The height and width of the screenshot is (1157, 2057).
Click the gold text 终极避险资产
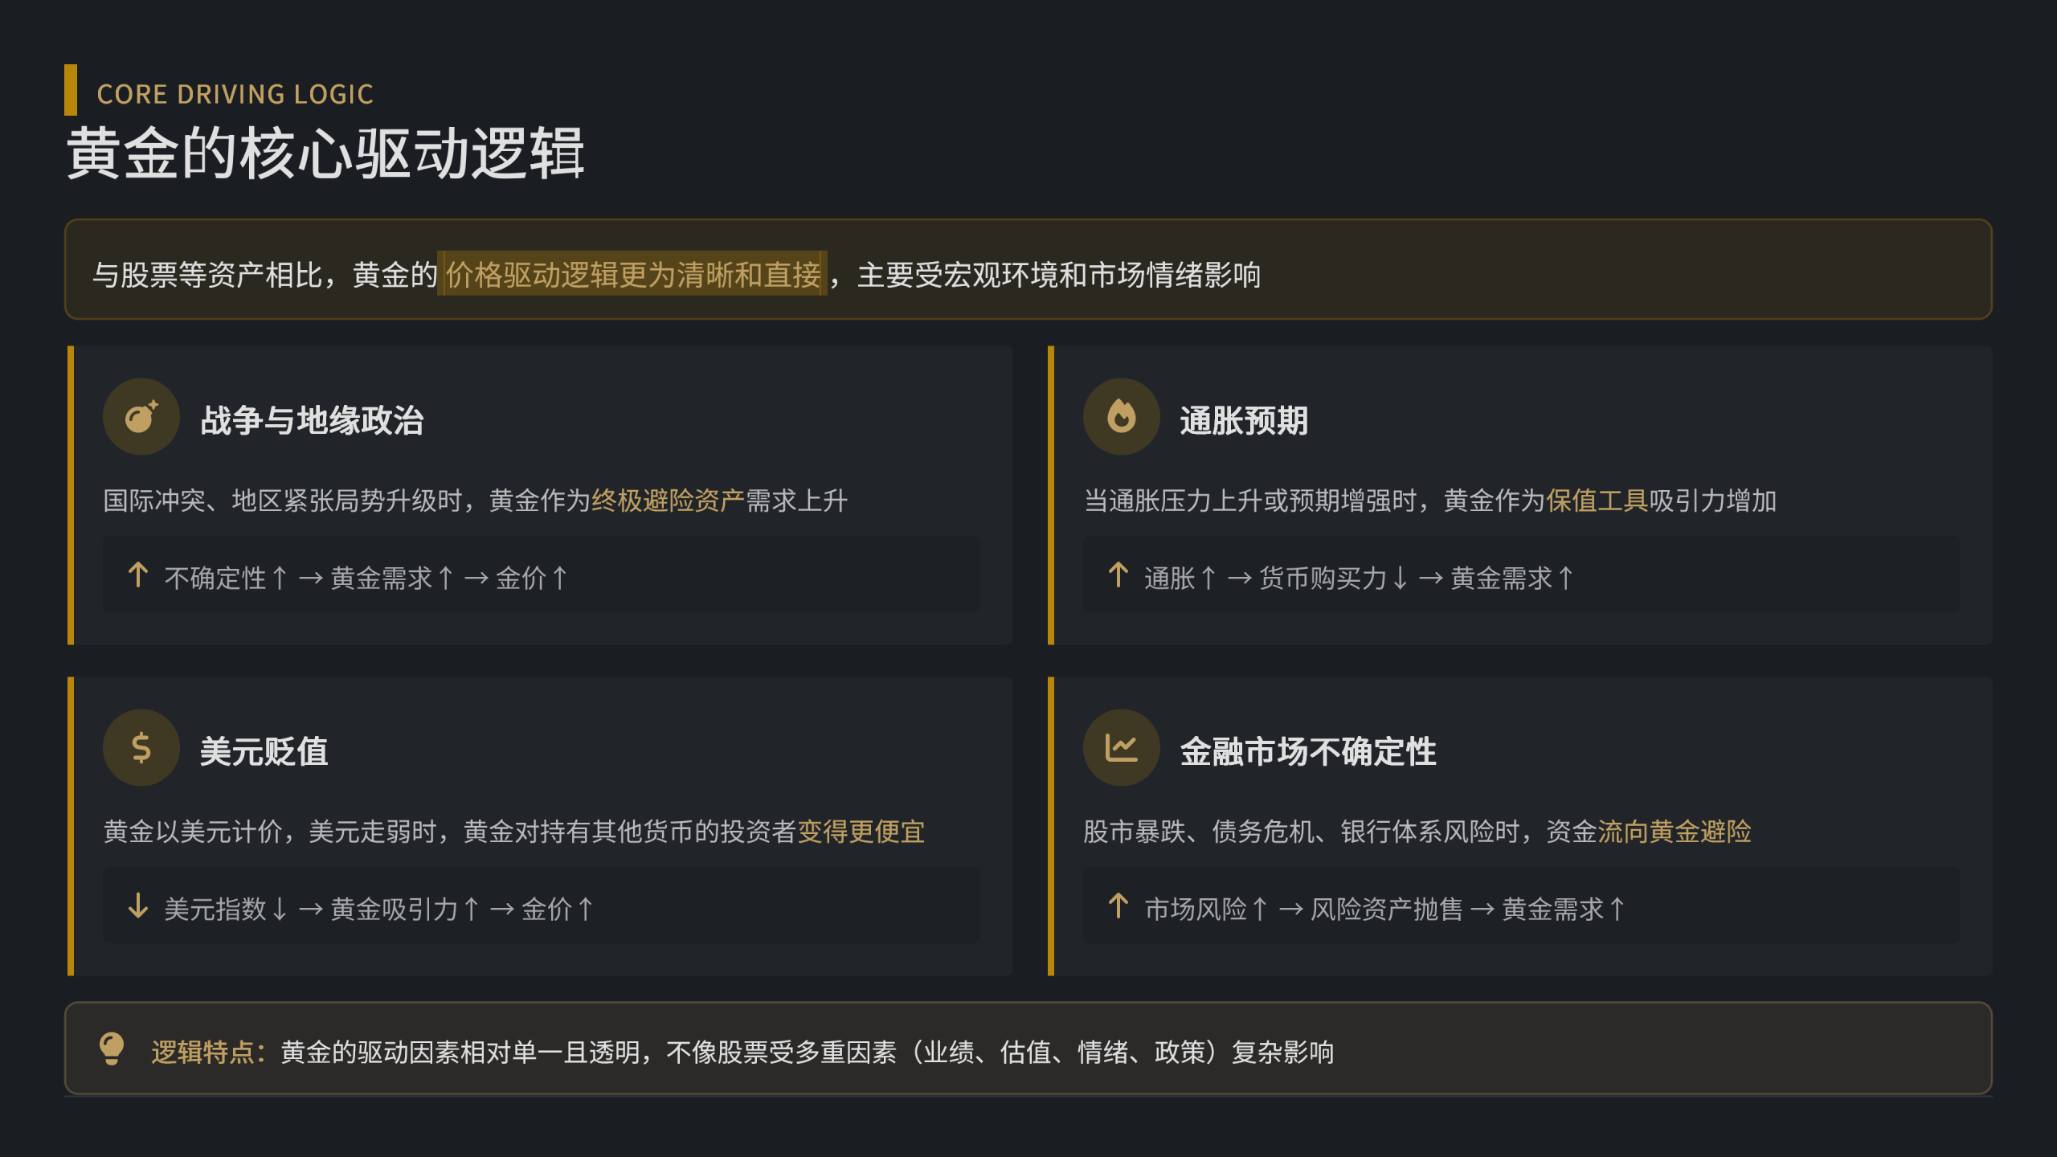tap(668, 501)
